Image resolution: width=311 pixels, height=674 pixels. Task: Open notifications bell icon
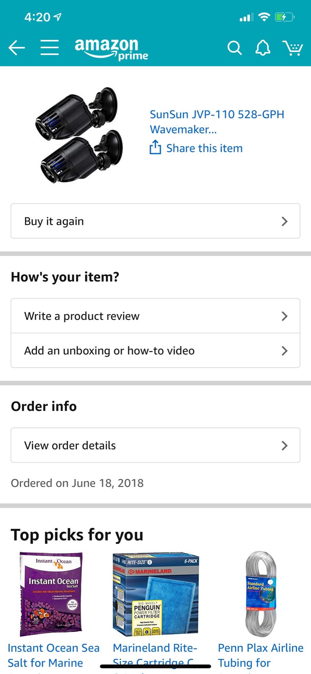click(263, 48)
